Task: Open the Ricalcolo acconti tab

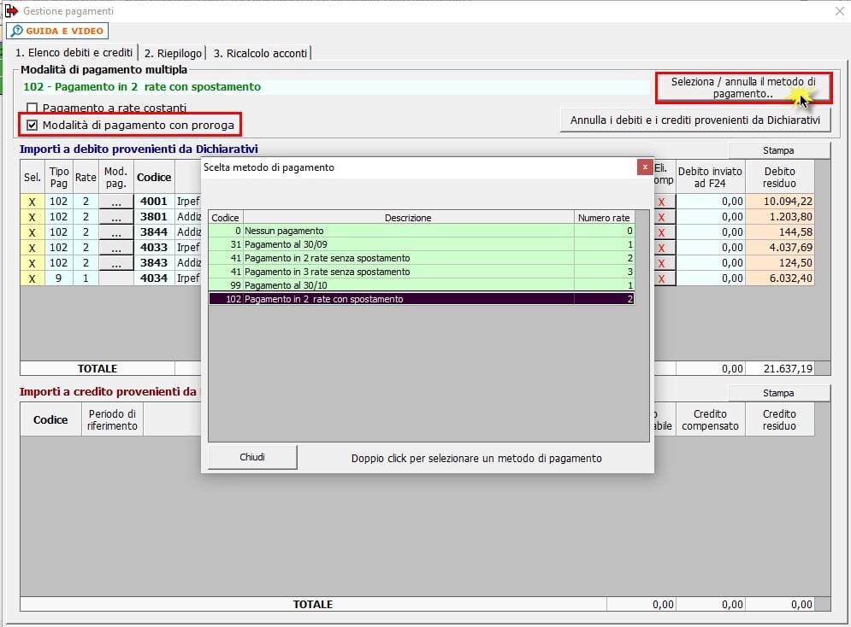Action: (x=260, y=53)
